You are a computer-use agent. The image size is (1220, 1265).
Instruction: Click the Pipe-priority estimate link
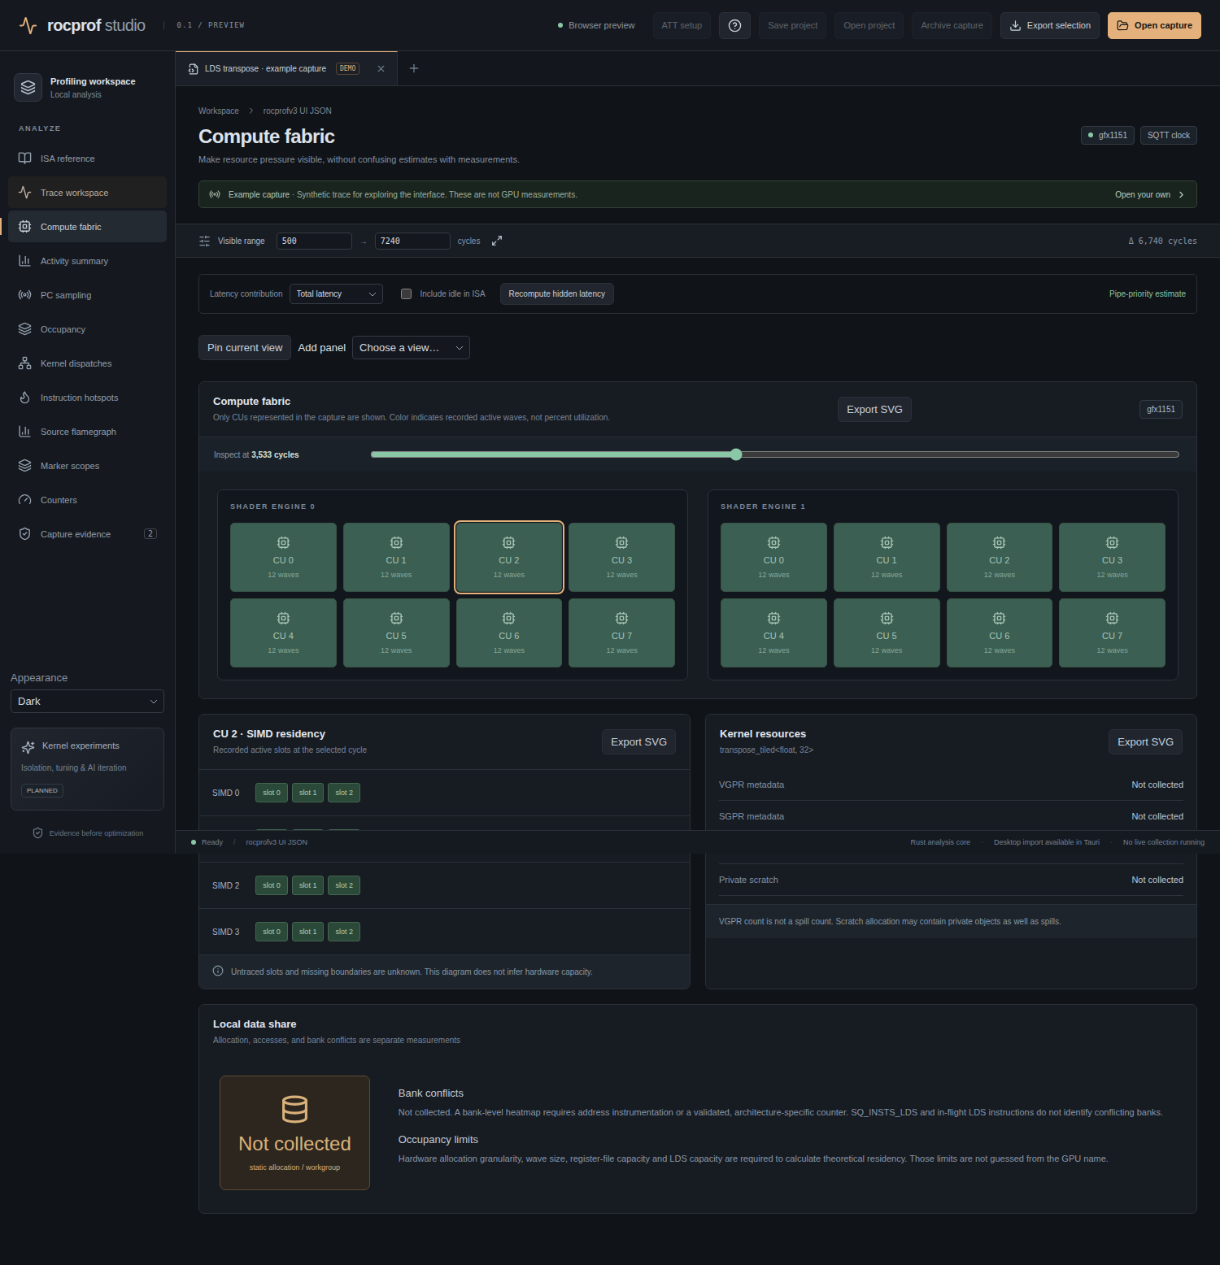coord(1147,293)
